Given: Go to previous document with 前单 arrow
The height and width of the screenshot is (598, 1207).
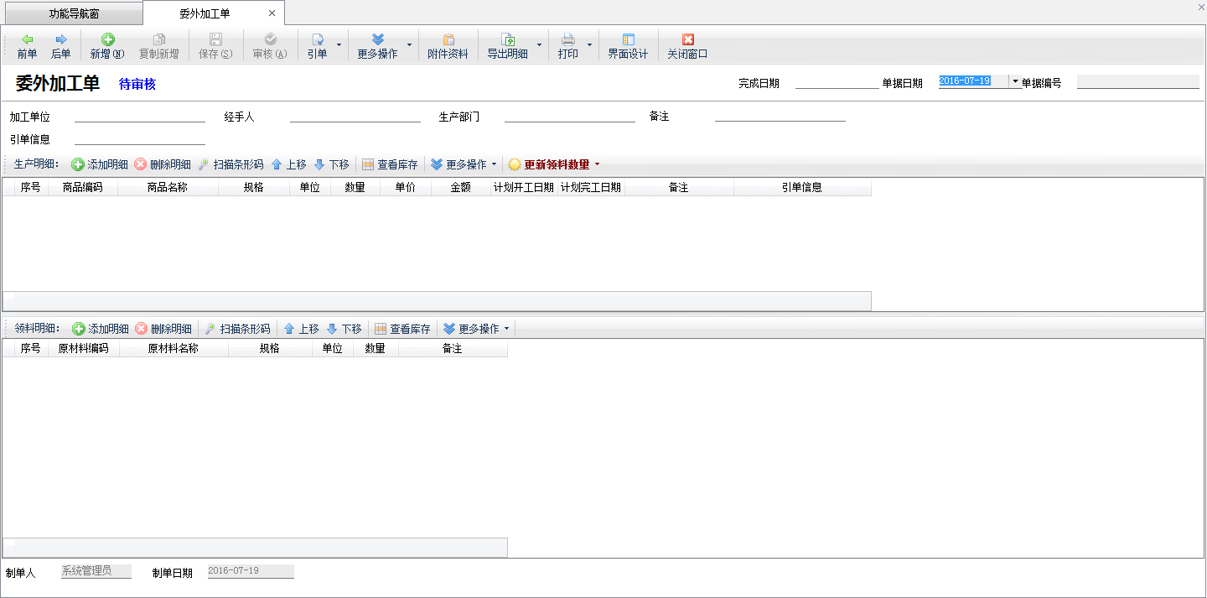Looking at the screenshot, I should (x=27, y=45).
